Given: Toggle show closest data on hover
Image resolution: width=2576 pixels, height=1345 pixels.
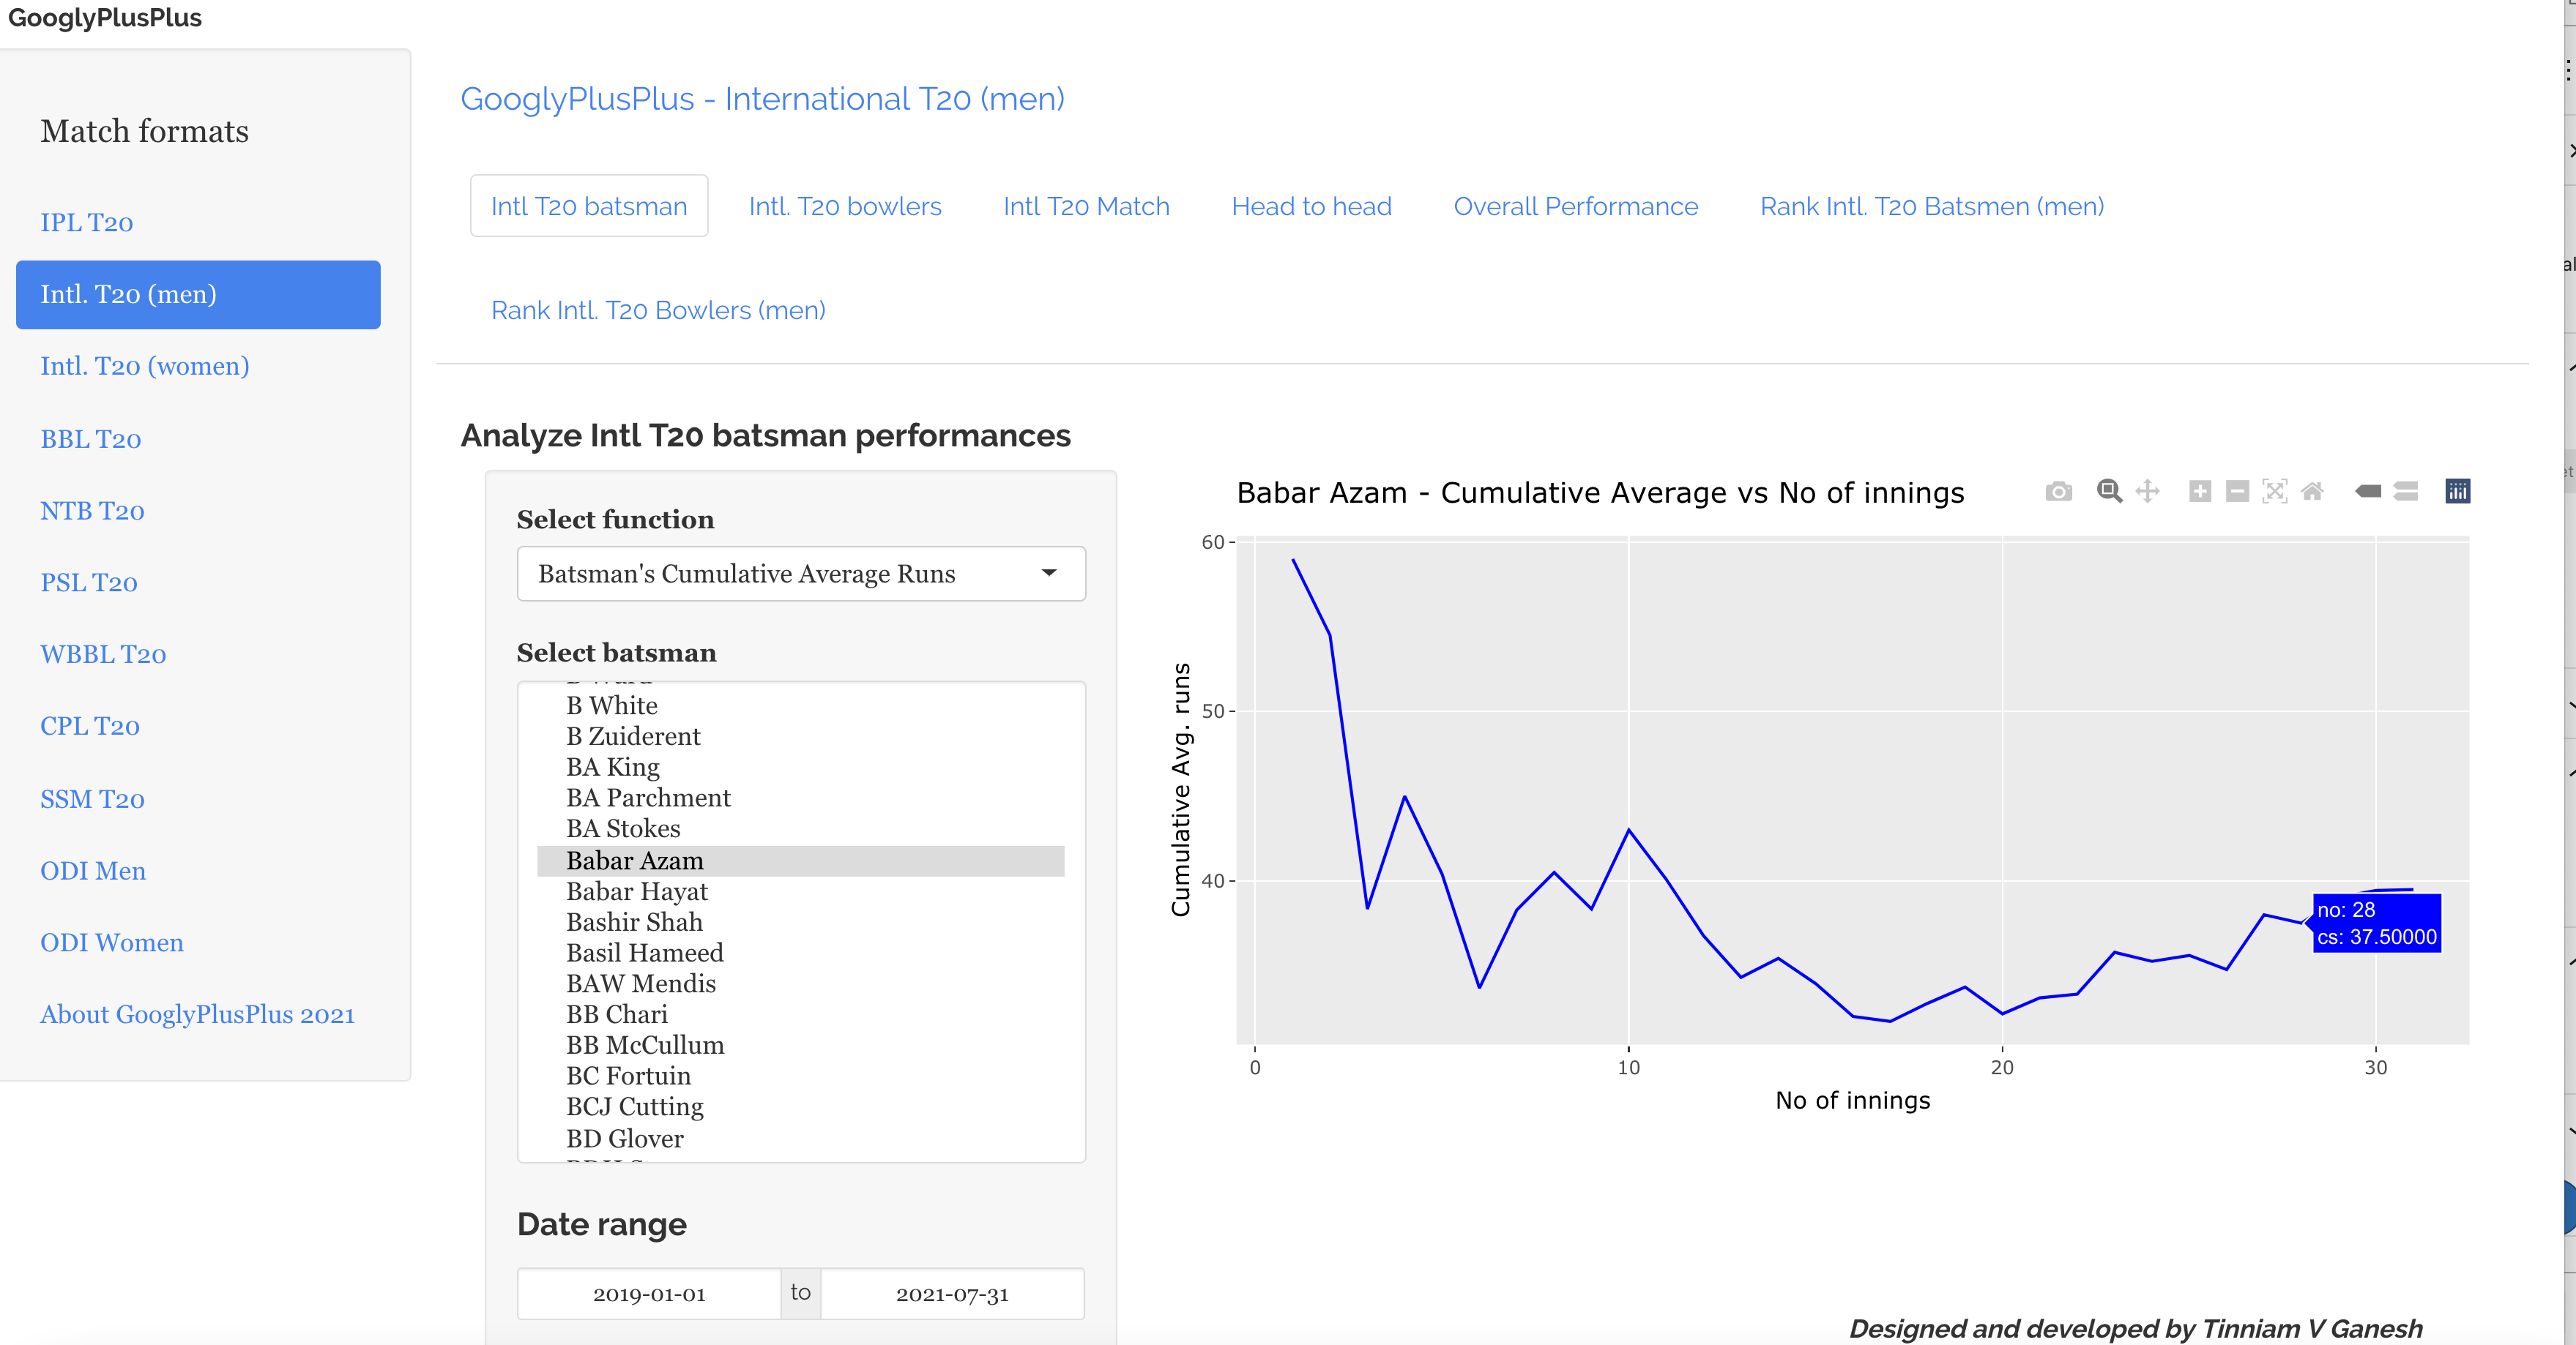Looking at the screenshot, I should (2368, 492).
